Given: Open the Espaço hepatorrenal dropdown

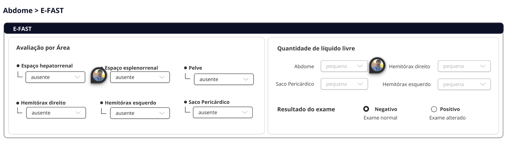Looking at the screenshot, I should [55, 77].
